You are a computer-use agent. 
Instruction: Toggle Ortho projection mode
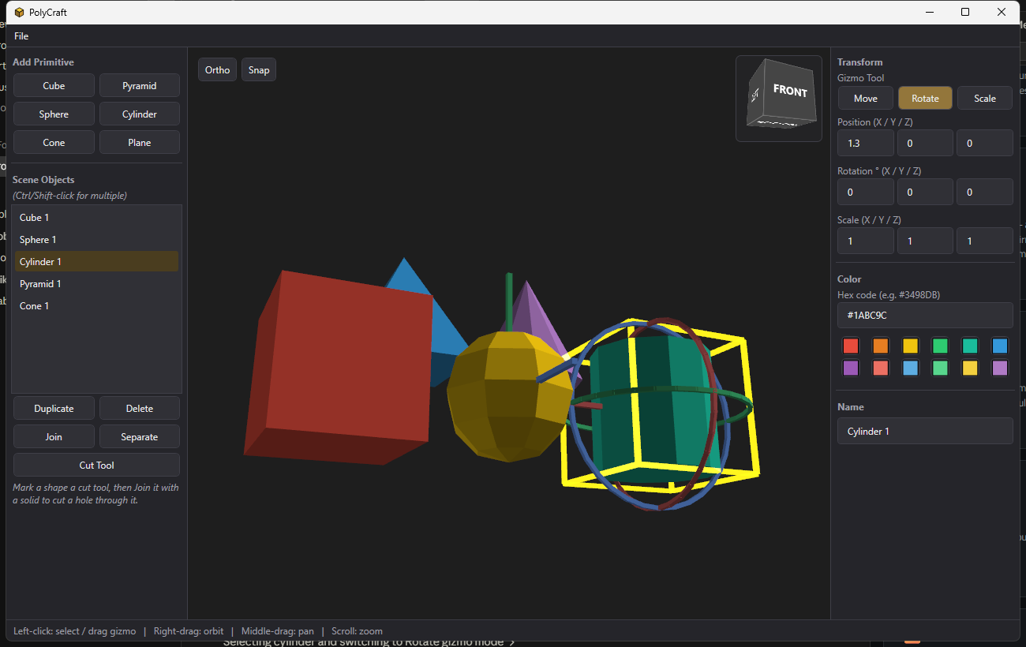(x=217, y=69)
